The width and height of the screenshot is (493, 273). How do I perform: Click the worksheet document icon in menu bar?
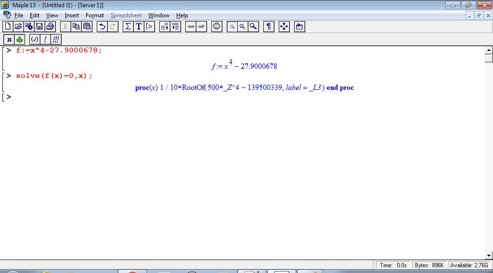coord(7,15)
